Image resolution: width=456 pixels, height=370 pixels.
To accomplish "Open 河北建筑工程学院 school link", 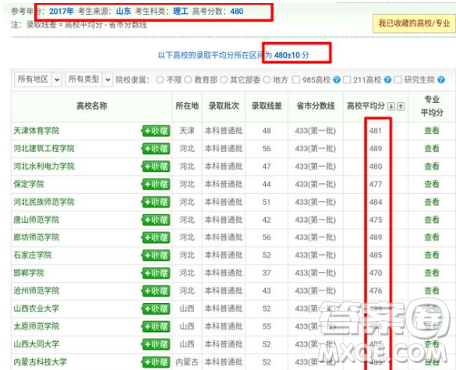I will point(44,149).
